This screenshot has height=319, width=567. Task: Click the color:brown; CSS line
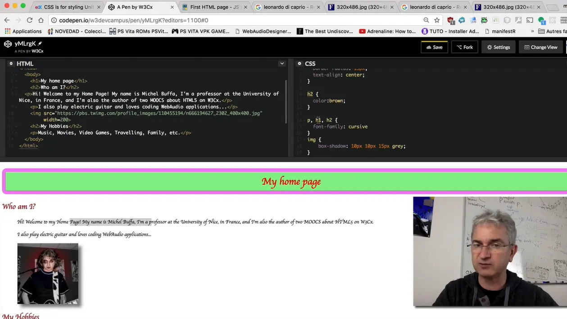pyautogui.click(x=329, y=101)
